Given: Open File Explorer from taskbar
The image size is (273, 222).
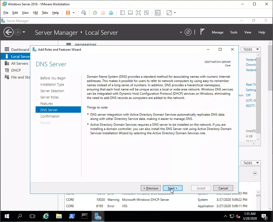Looking at the screenshot, I should (x=59, y=216).
